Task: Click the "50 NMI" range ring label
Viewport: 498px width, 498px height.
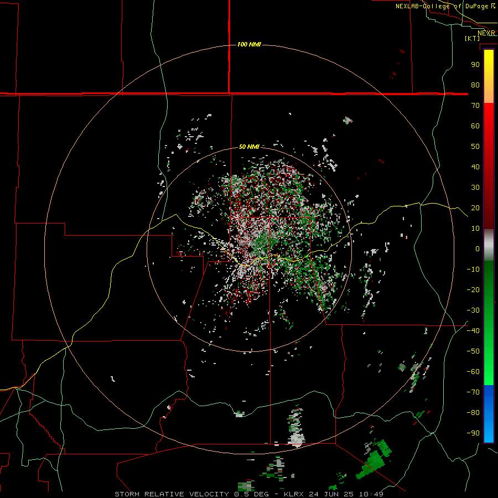Action: tap(249, 147)
